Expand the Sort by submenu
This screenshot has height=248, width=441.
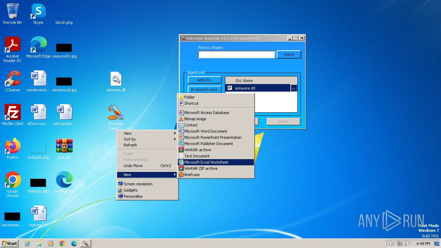coord(147,139)
